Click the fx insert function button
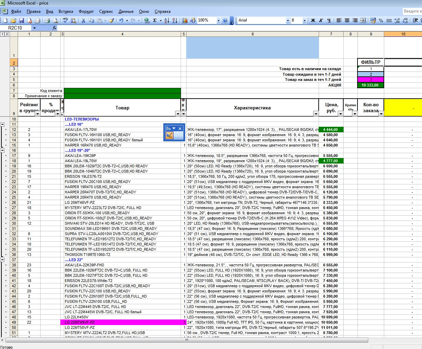 [x=54, y=28]
